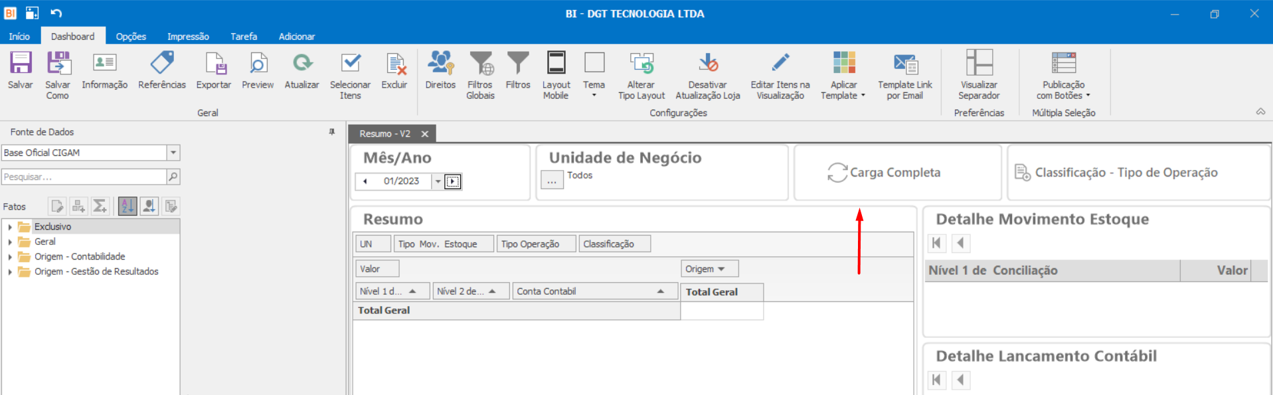Click the Classificação pivot field

[x=614, y=244]
